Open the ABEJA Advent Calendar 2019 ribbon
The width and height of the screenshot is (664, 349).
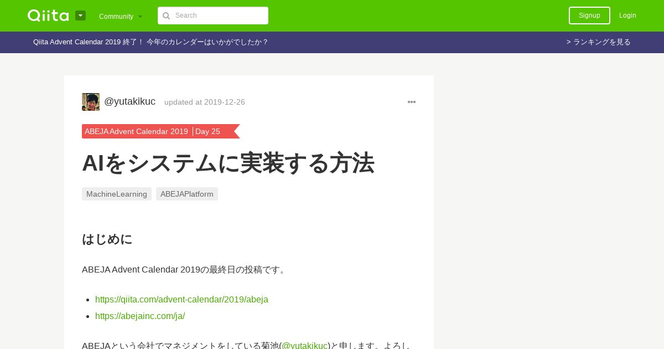[x=136, y=131]
